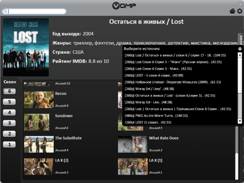The image size is (244, 183).
Task: Click the VOMP logo at top
Action: 124,6
